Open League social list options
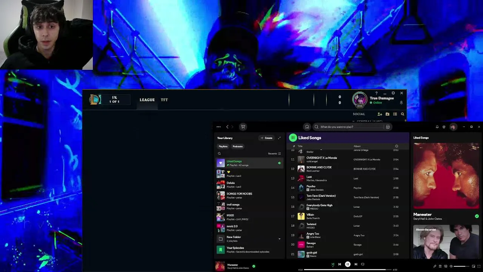483x272 pixels. [x=395, y=114]
